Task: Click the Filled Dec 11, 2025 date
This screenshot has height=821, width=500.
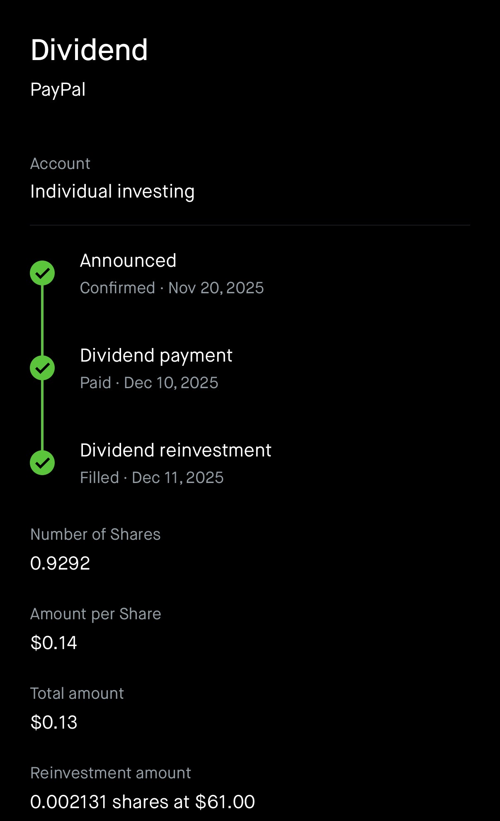Action: [152, 478]
